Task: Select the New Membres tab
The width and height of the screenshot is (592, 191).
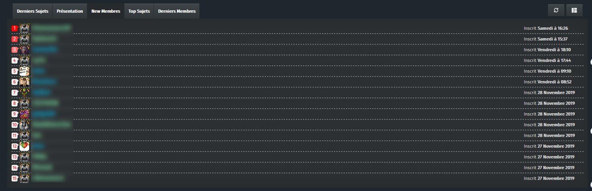Action: coord(106,11)
